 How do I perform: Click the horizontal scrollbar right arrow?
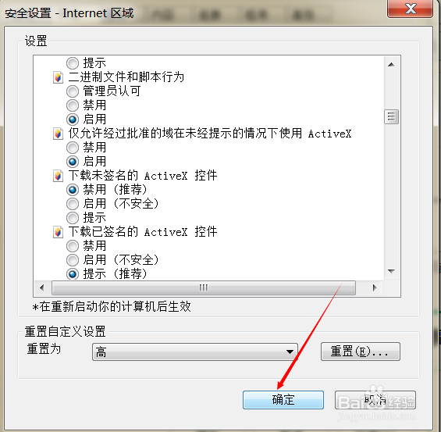375,288
